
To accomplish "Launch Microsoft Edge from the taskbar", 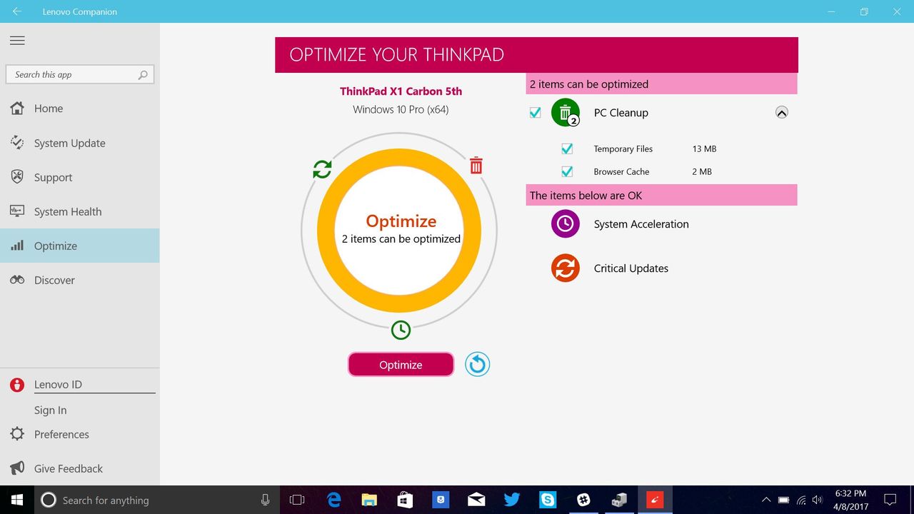I will coord(333,500).
